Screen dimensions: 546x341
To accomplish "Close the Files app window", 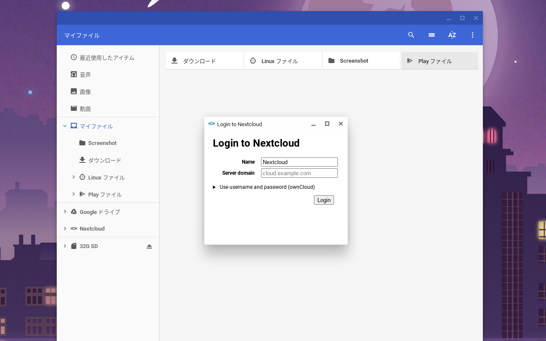I will coord(476,18).
